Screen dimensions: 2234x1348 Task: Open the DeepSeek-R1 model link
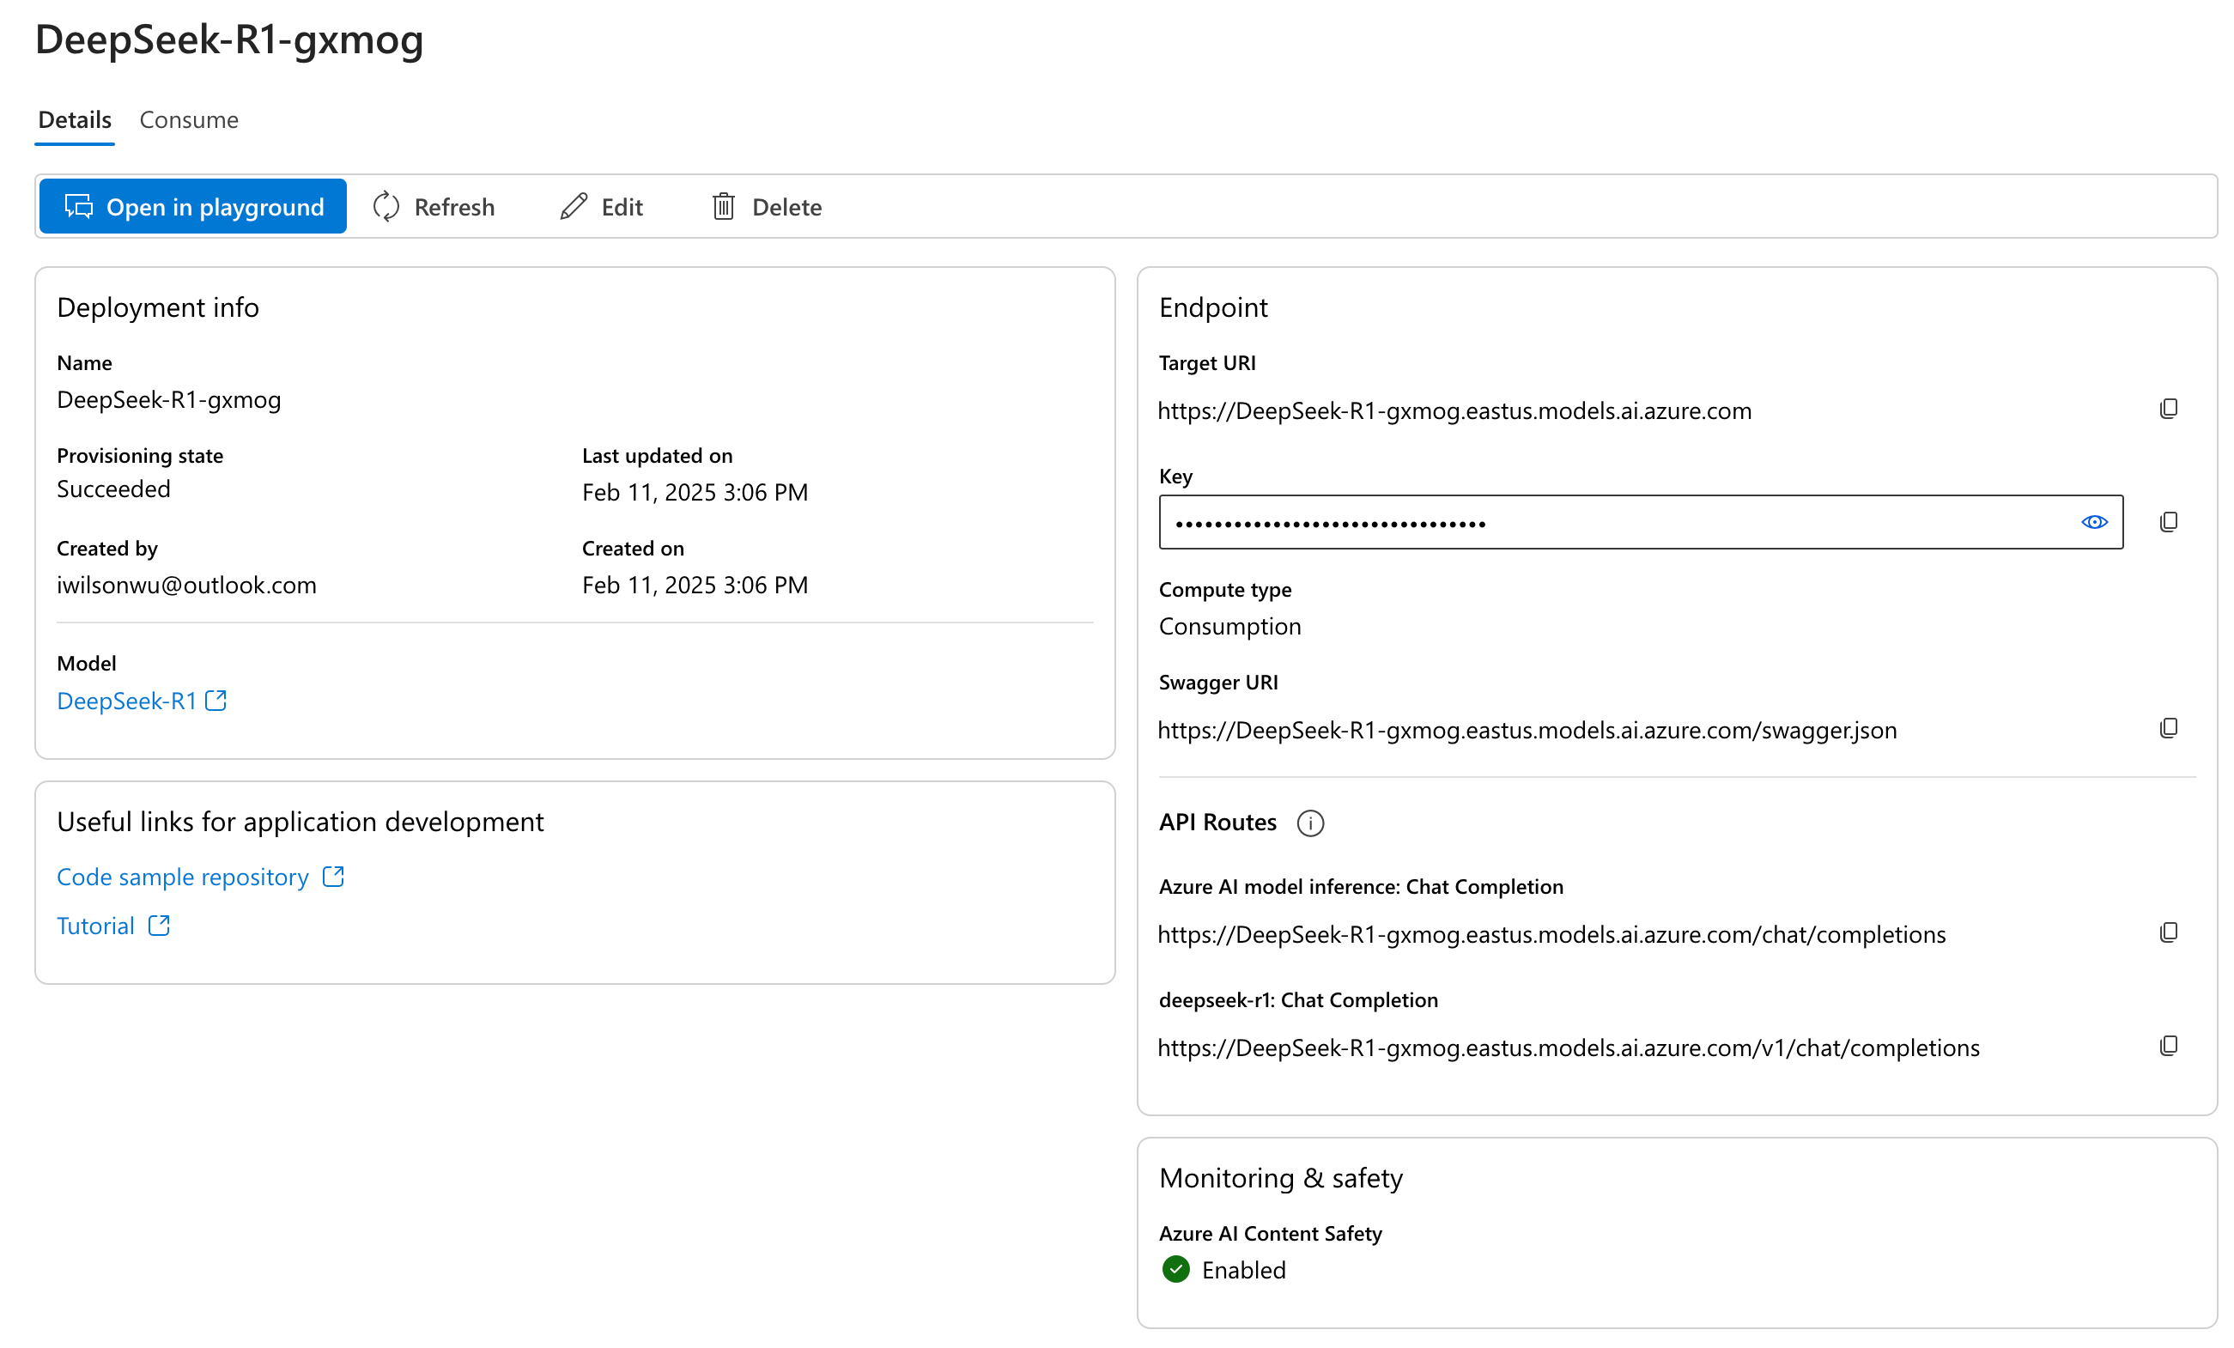(x=142, y=701)
